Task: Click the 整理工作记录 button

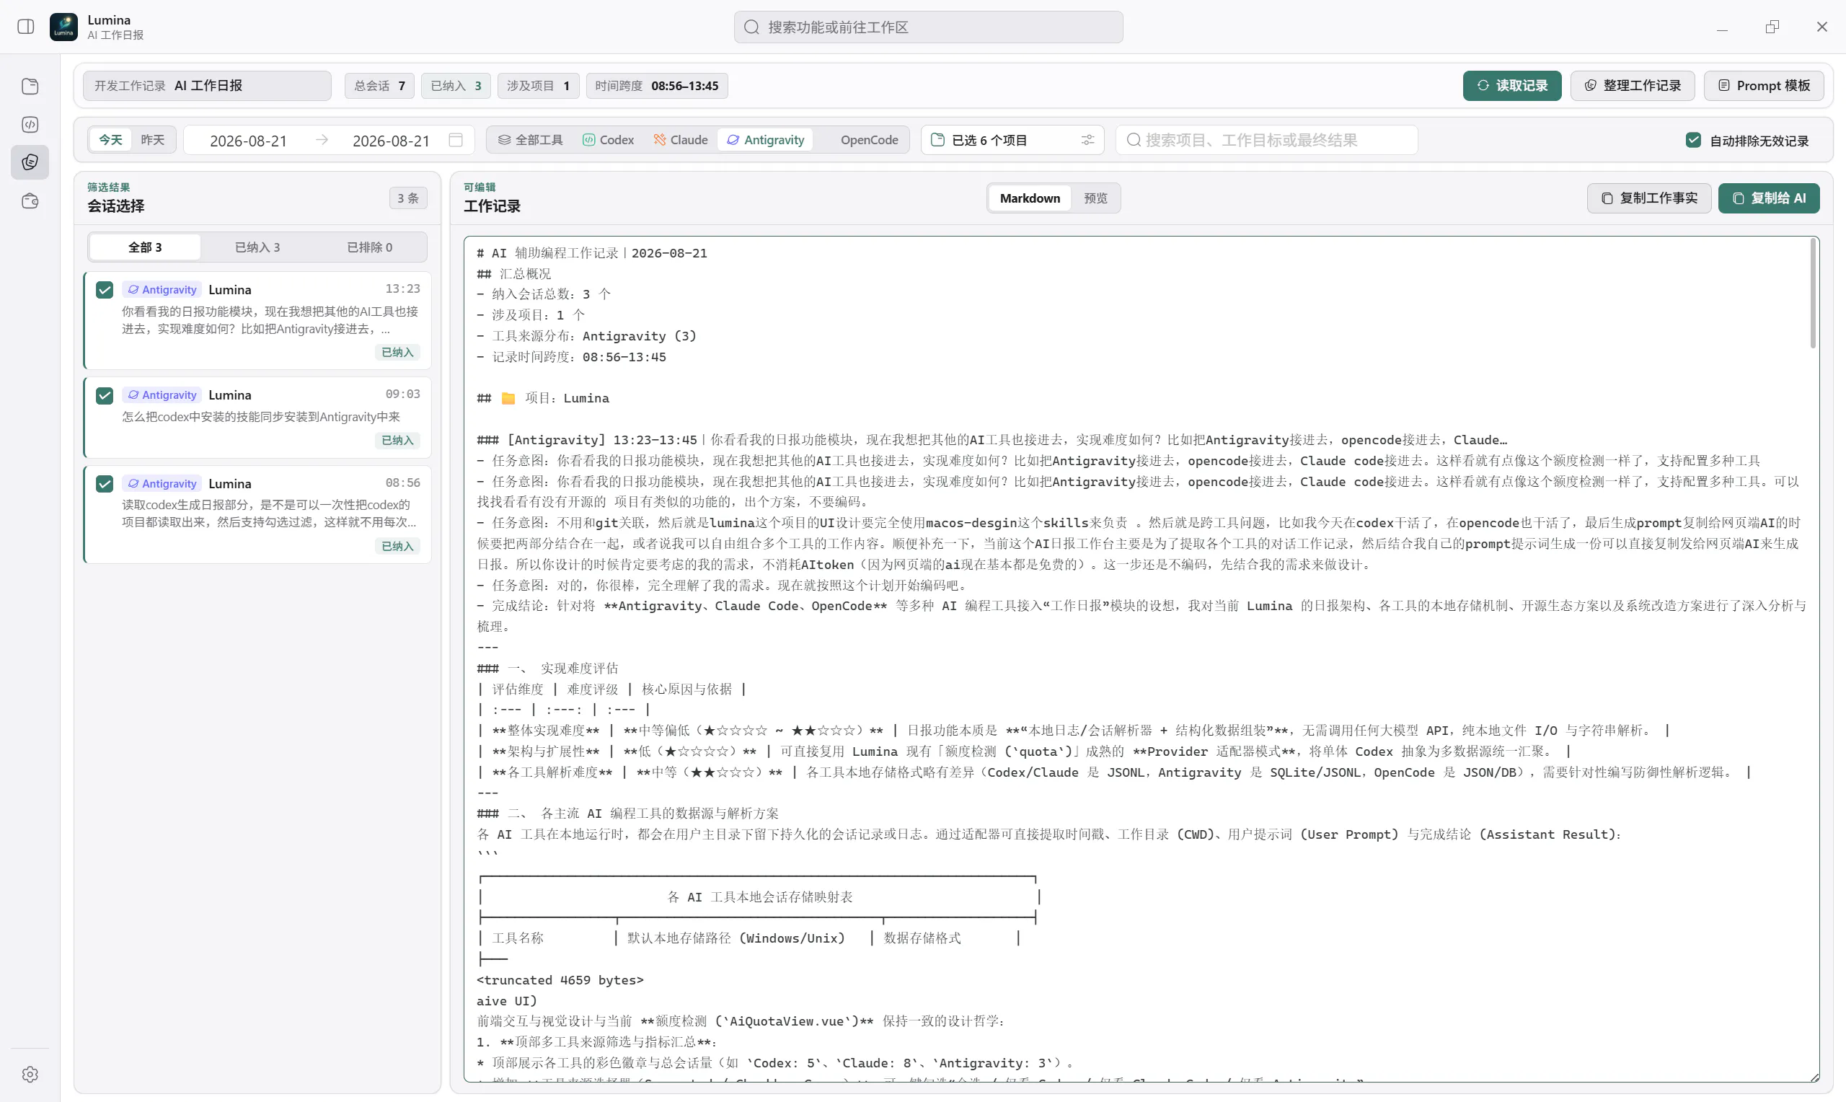Action: click(1633, 85)
